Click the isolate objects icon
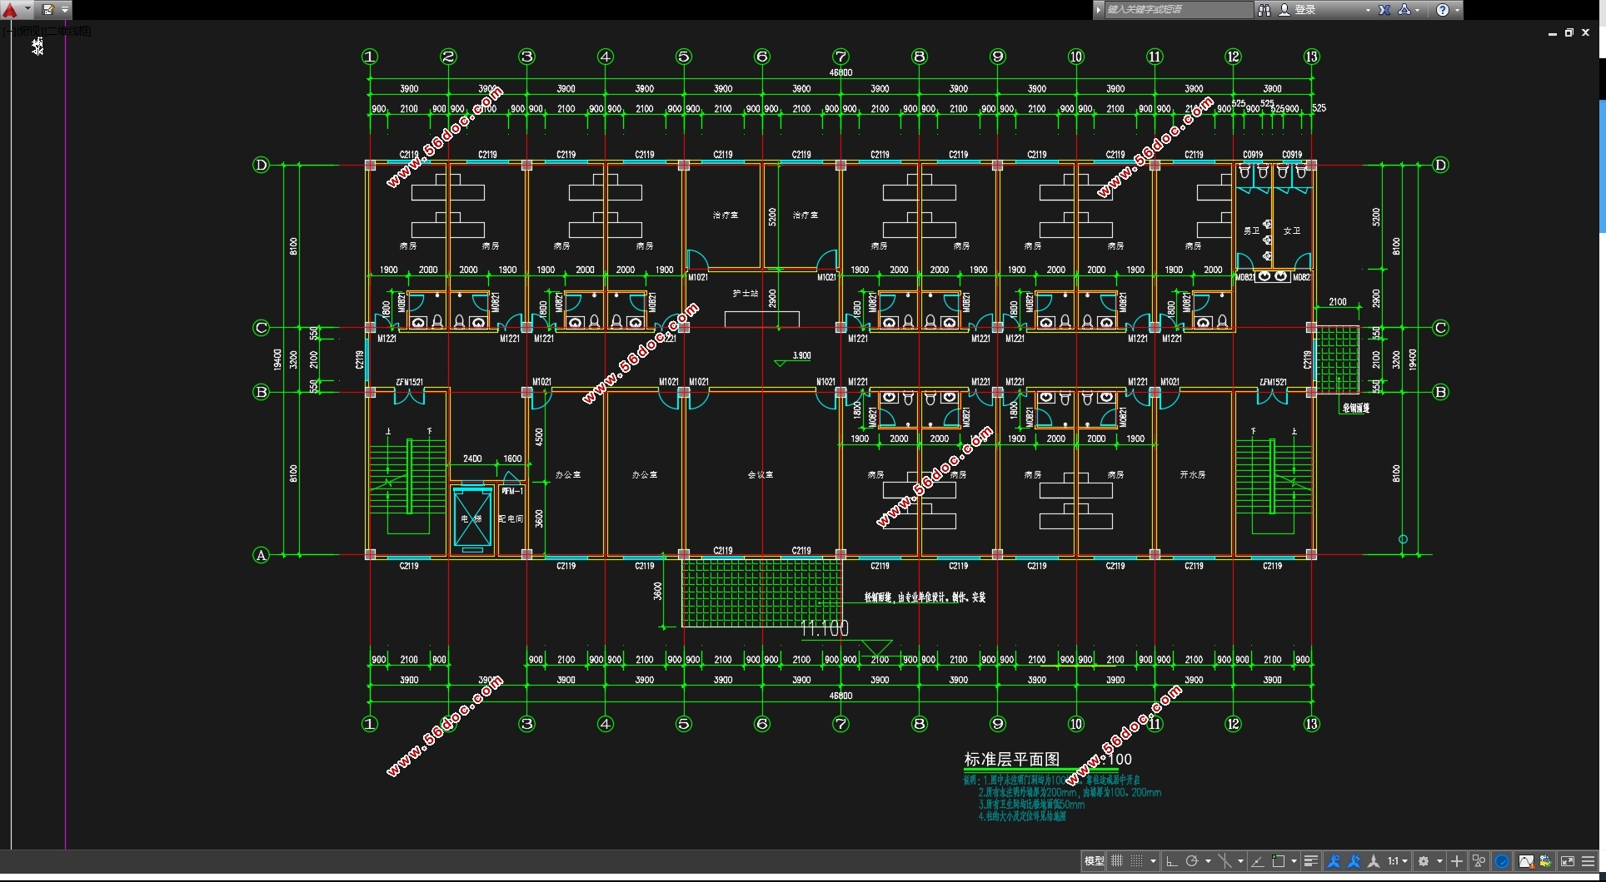1606x882 pixels. pos(1479,861)
